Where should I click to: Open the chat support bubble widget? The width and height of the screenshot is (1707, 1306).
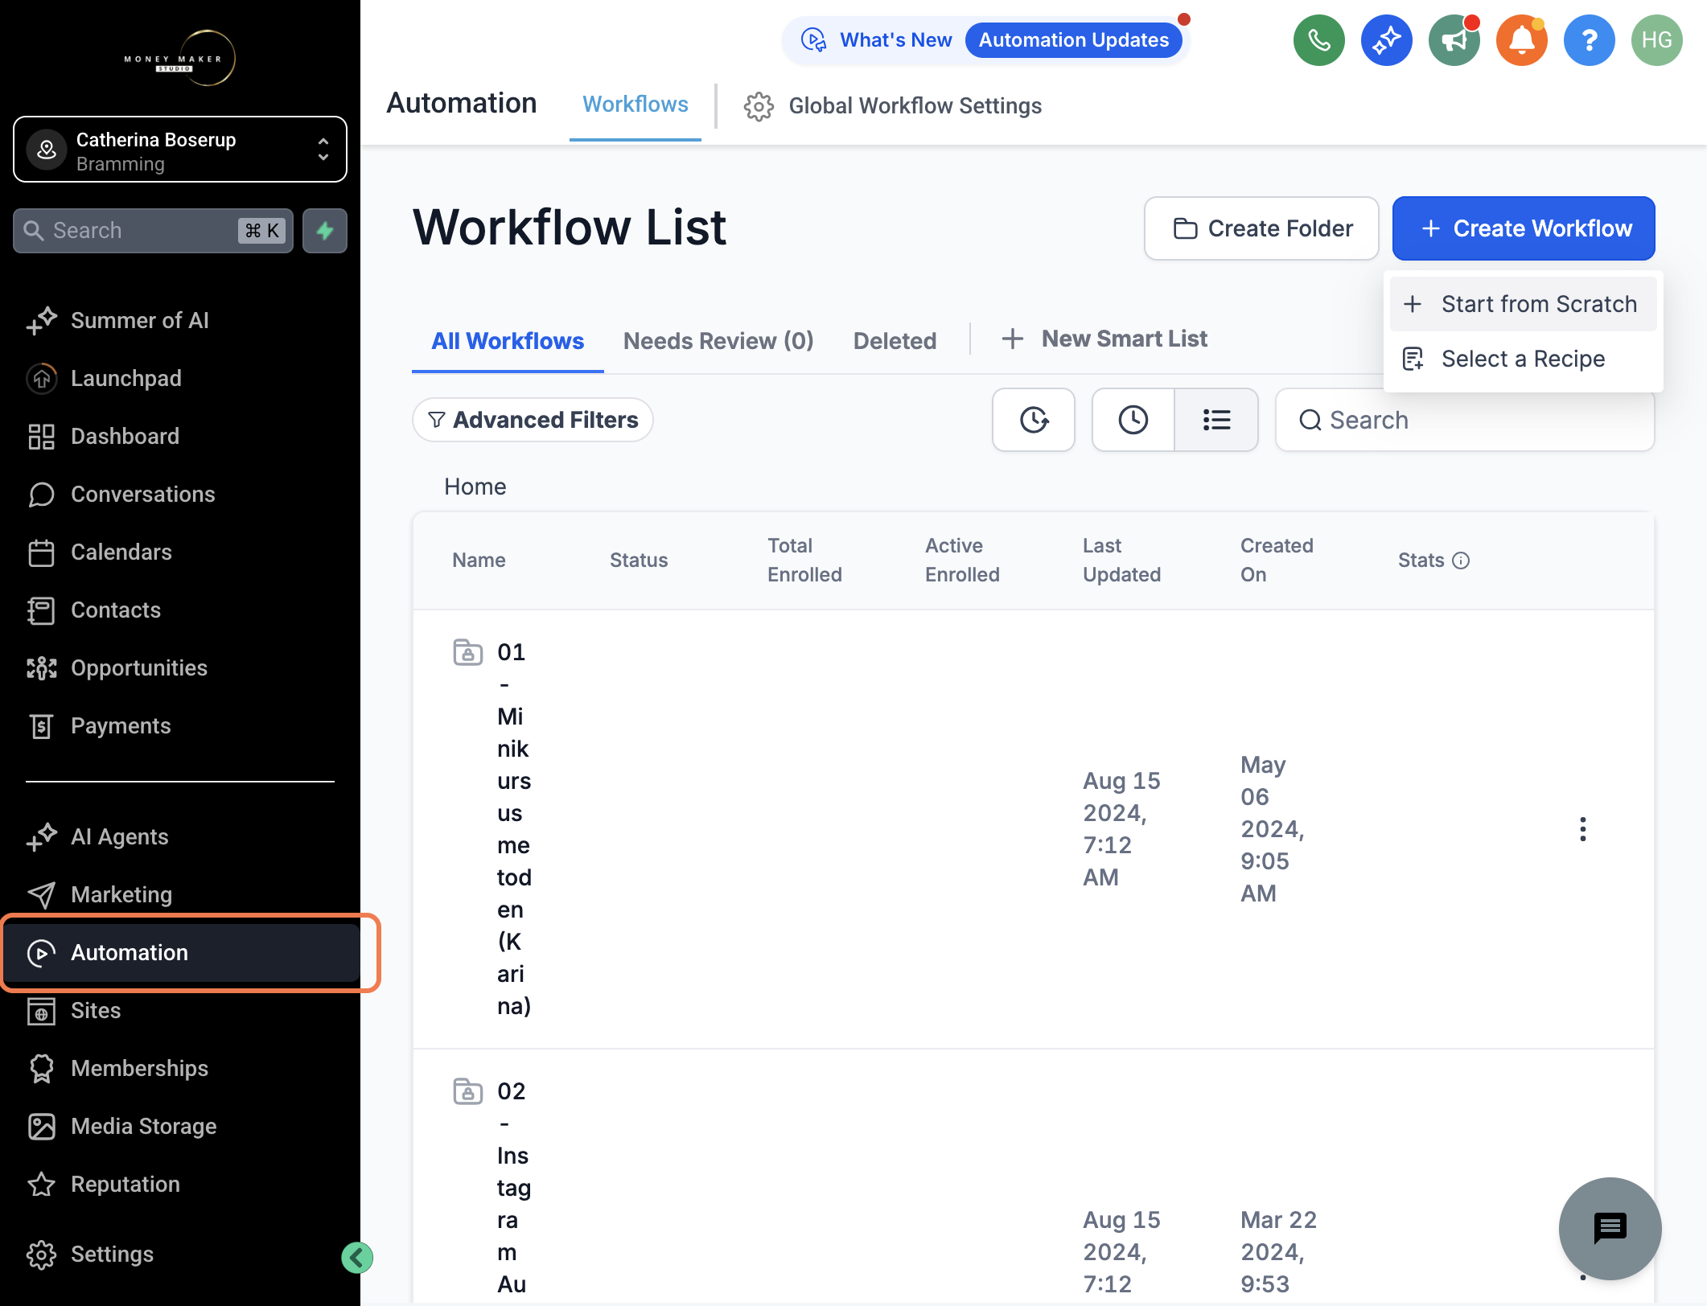[x=1610, y=1228]
